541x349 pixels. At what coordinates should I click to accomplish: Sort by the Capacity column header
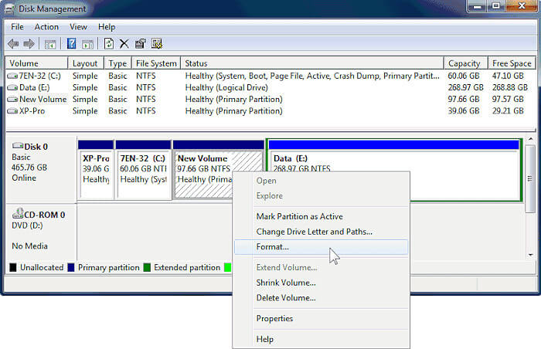(x=465, y=63)
